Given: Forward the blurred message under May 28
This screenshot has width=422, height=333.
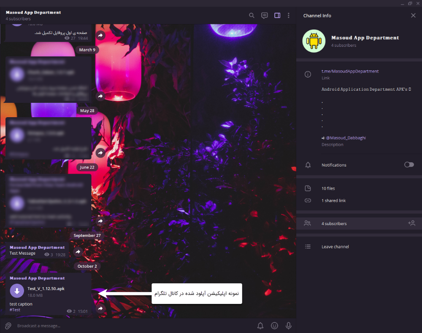Looking at the screenshot, I should [x=100, y=153].
